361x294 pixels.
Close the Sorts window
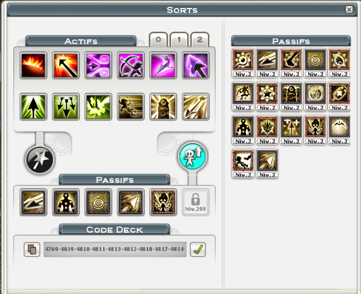[349, 9]
